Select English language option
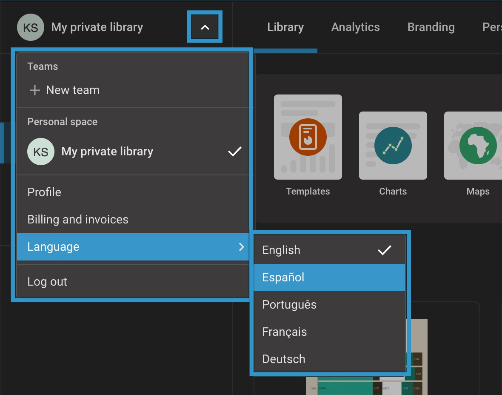The width and height of the screenshot is (502, 395). coord(281,250)
